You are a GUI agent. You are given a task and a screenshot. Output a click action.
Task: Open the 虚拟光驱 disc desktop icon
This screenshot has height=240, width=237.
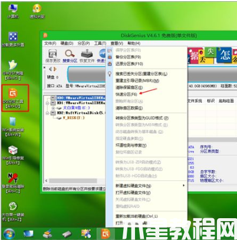click(x=37, y=11)
